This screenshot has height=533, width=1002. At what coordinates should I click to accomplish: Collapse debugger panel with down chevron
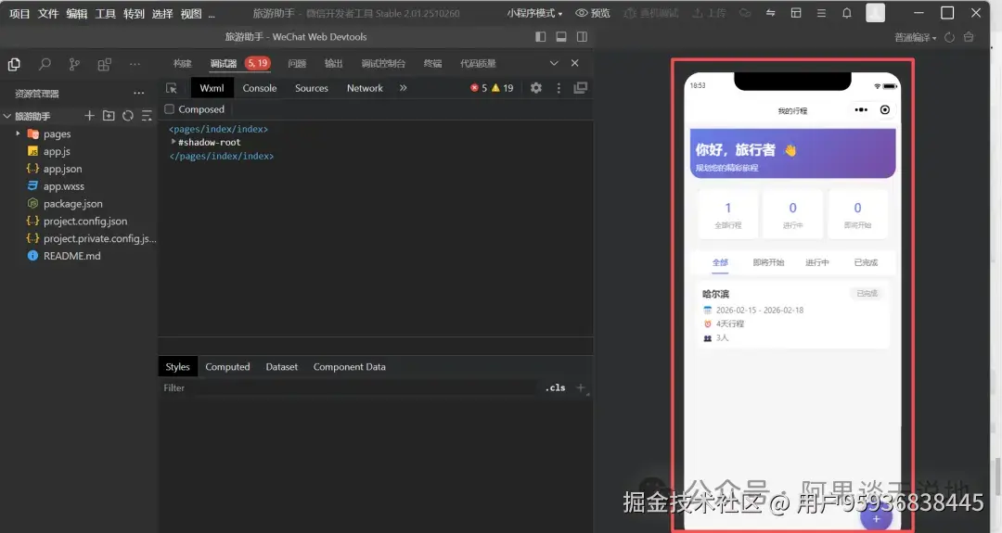point(554,62)
